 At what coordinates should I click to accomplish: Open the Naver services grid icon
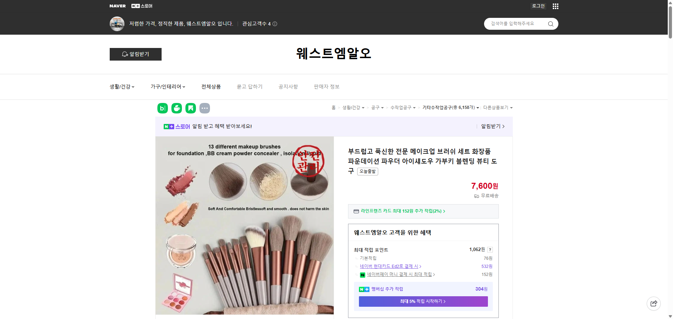[555, 6]
